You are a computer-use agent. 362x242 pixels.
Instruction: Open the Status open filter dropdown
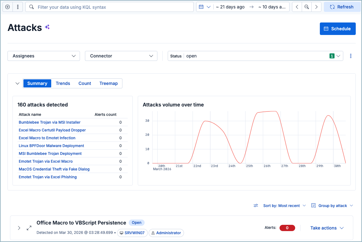tap(255, 56)
